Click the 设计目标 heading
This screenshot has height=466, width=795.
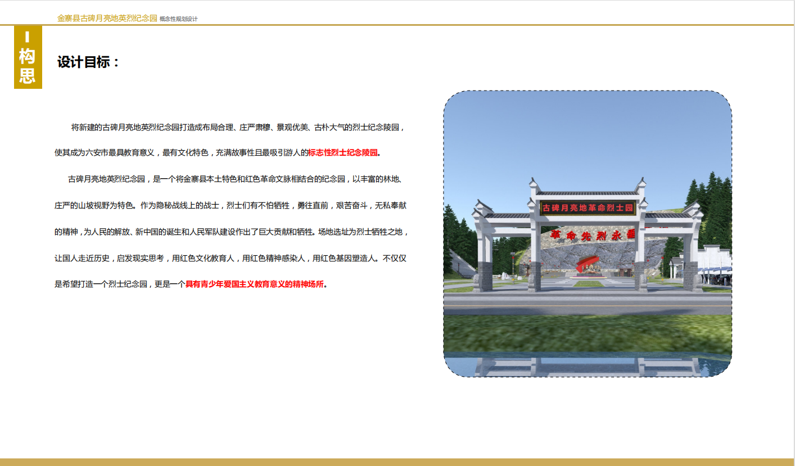[x=88, y=62]
